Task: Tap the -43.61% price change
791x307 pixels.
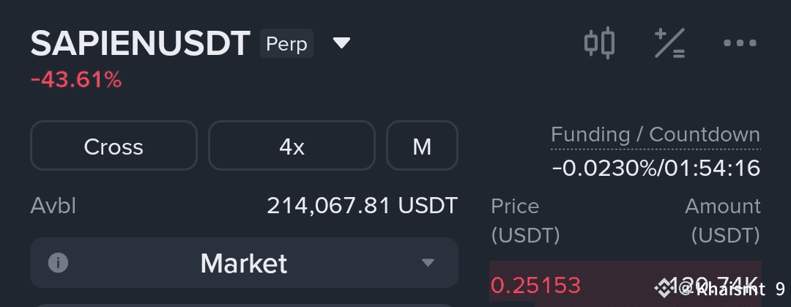Action: point(76,80)
